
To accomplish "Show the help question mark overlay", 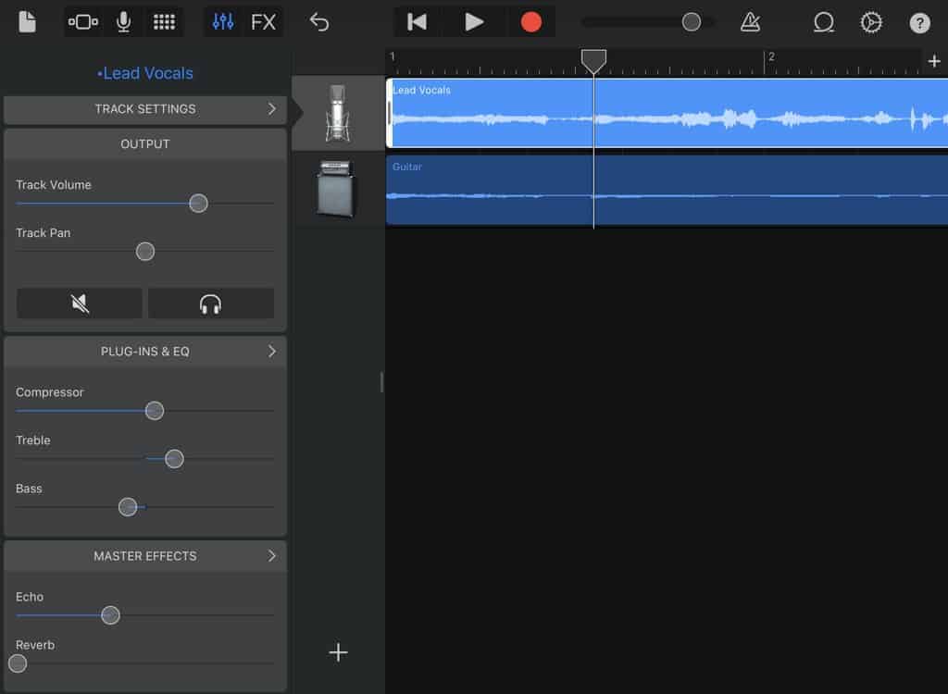I will (x=919, y=23).
